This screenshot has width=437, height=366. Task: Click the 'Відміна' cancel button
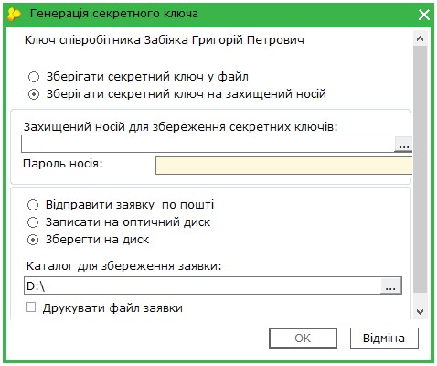tap(384, 338)
